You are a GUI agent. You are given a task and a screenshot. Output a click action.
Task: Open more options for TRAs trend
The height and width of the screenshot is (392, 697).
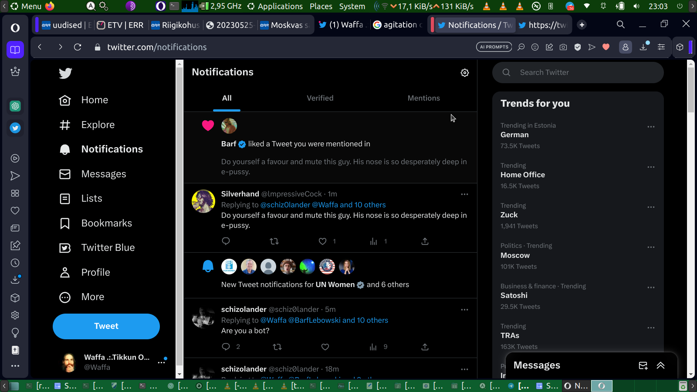[651, 328]
